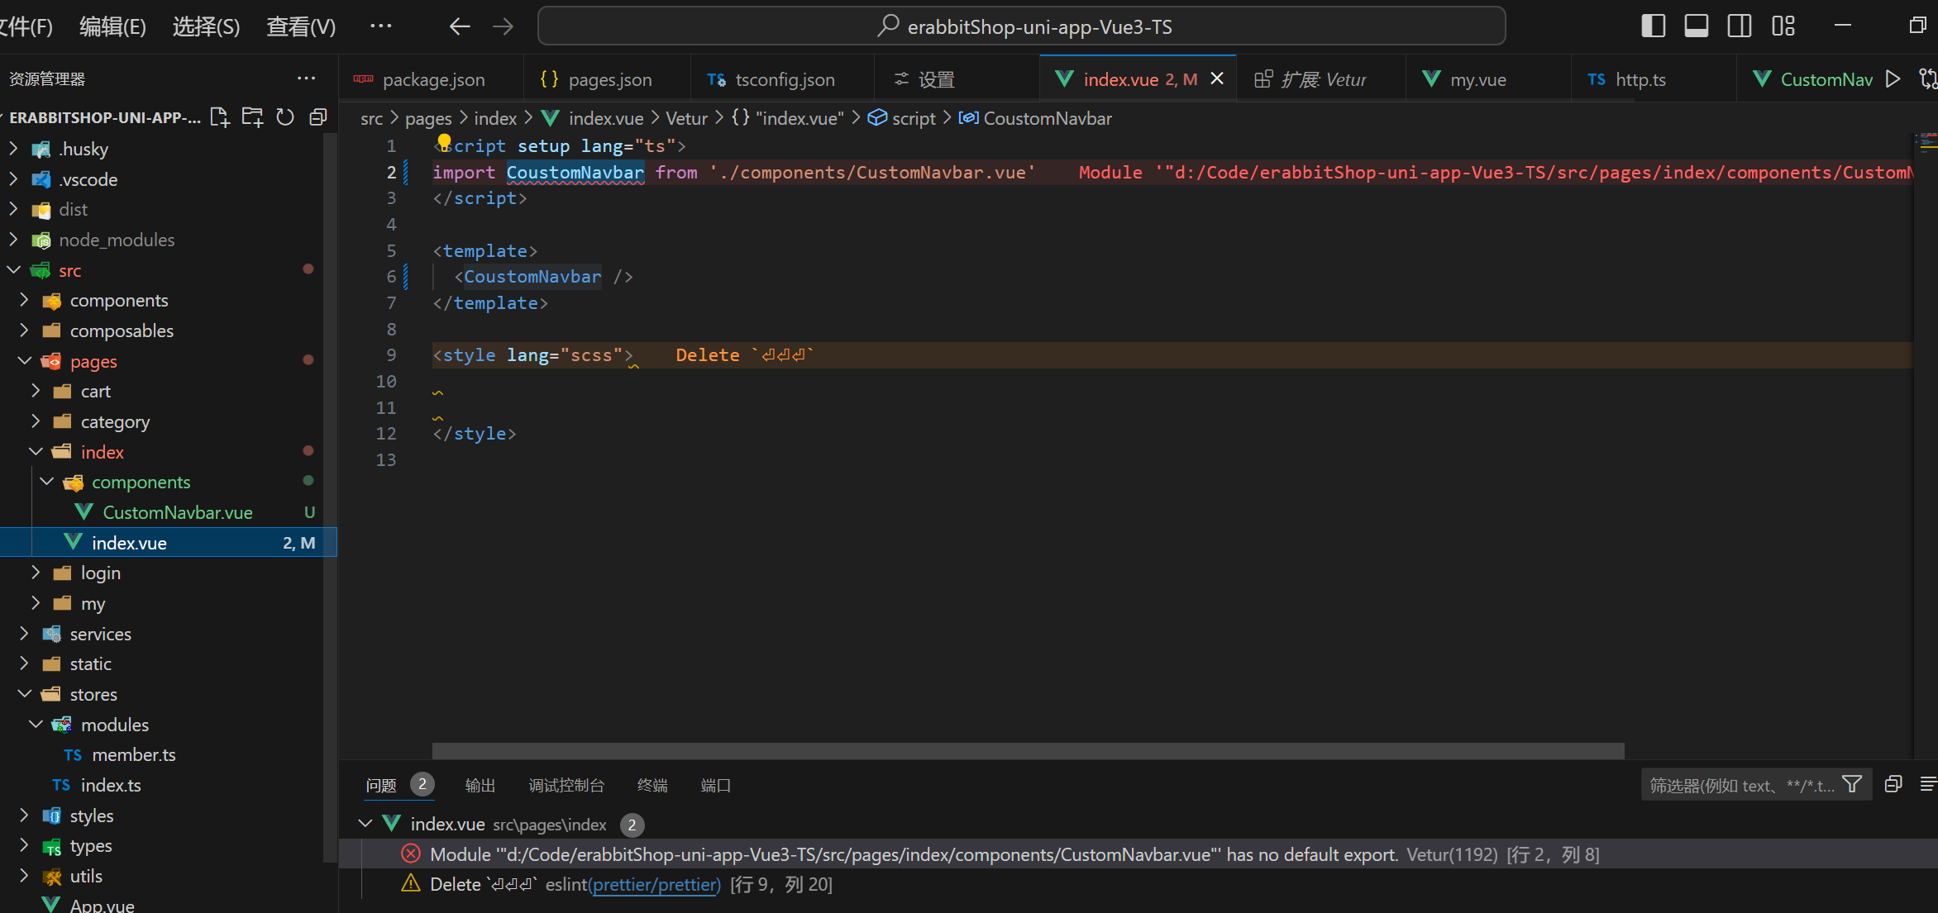Toggle primary sidebar visibility
Screen dimensions: 1938x913
click(1653, 26)
